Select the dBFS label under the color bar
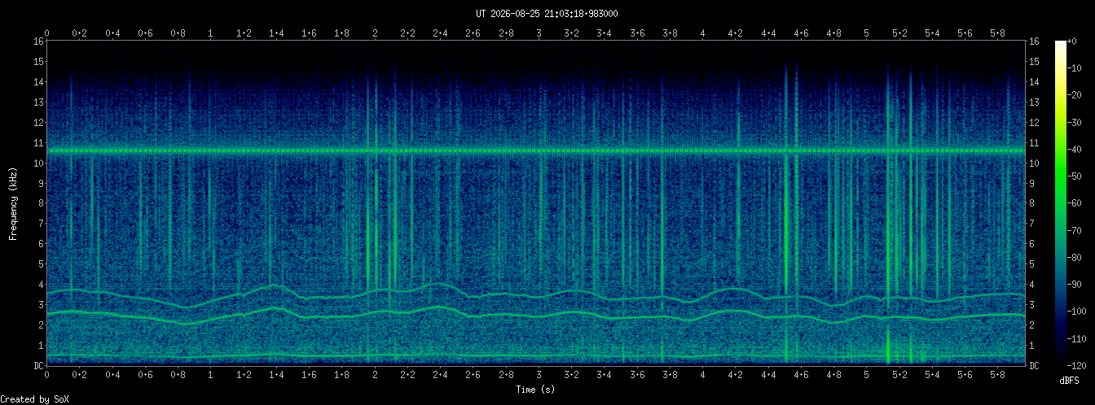1095x405 pixels. pos(1069,380)
